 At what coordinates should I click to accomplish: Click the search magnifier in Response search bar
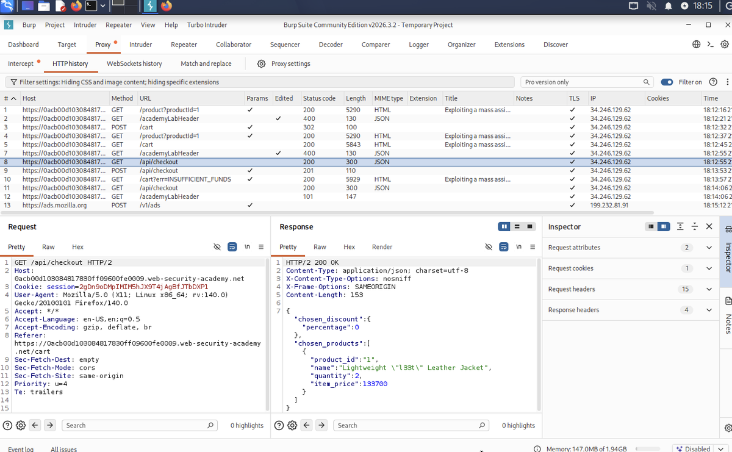[482, 425]
